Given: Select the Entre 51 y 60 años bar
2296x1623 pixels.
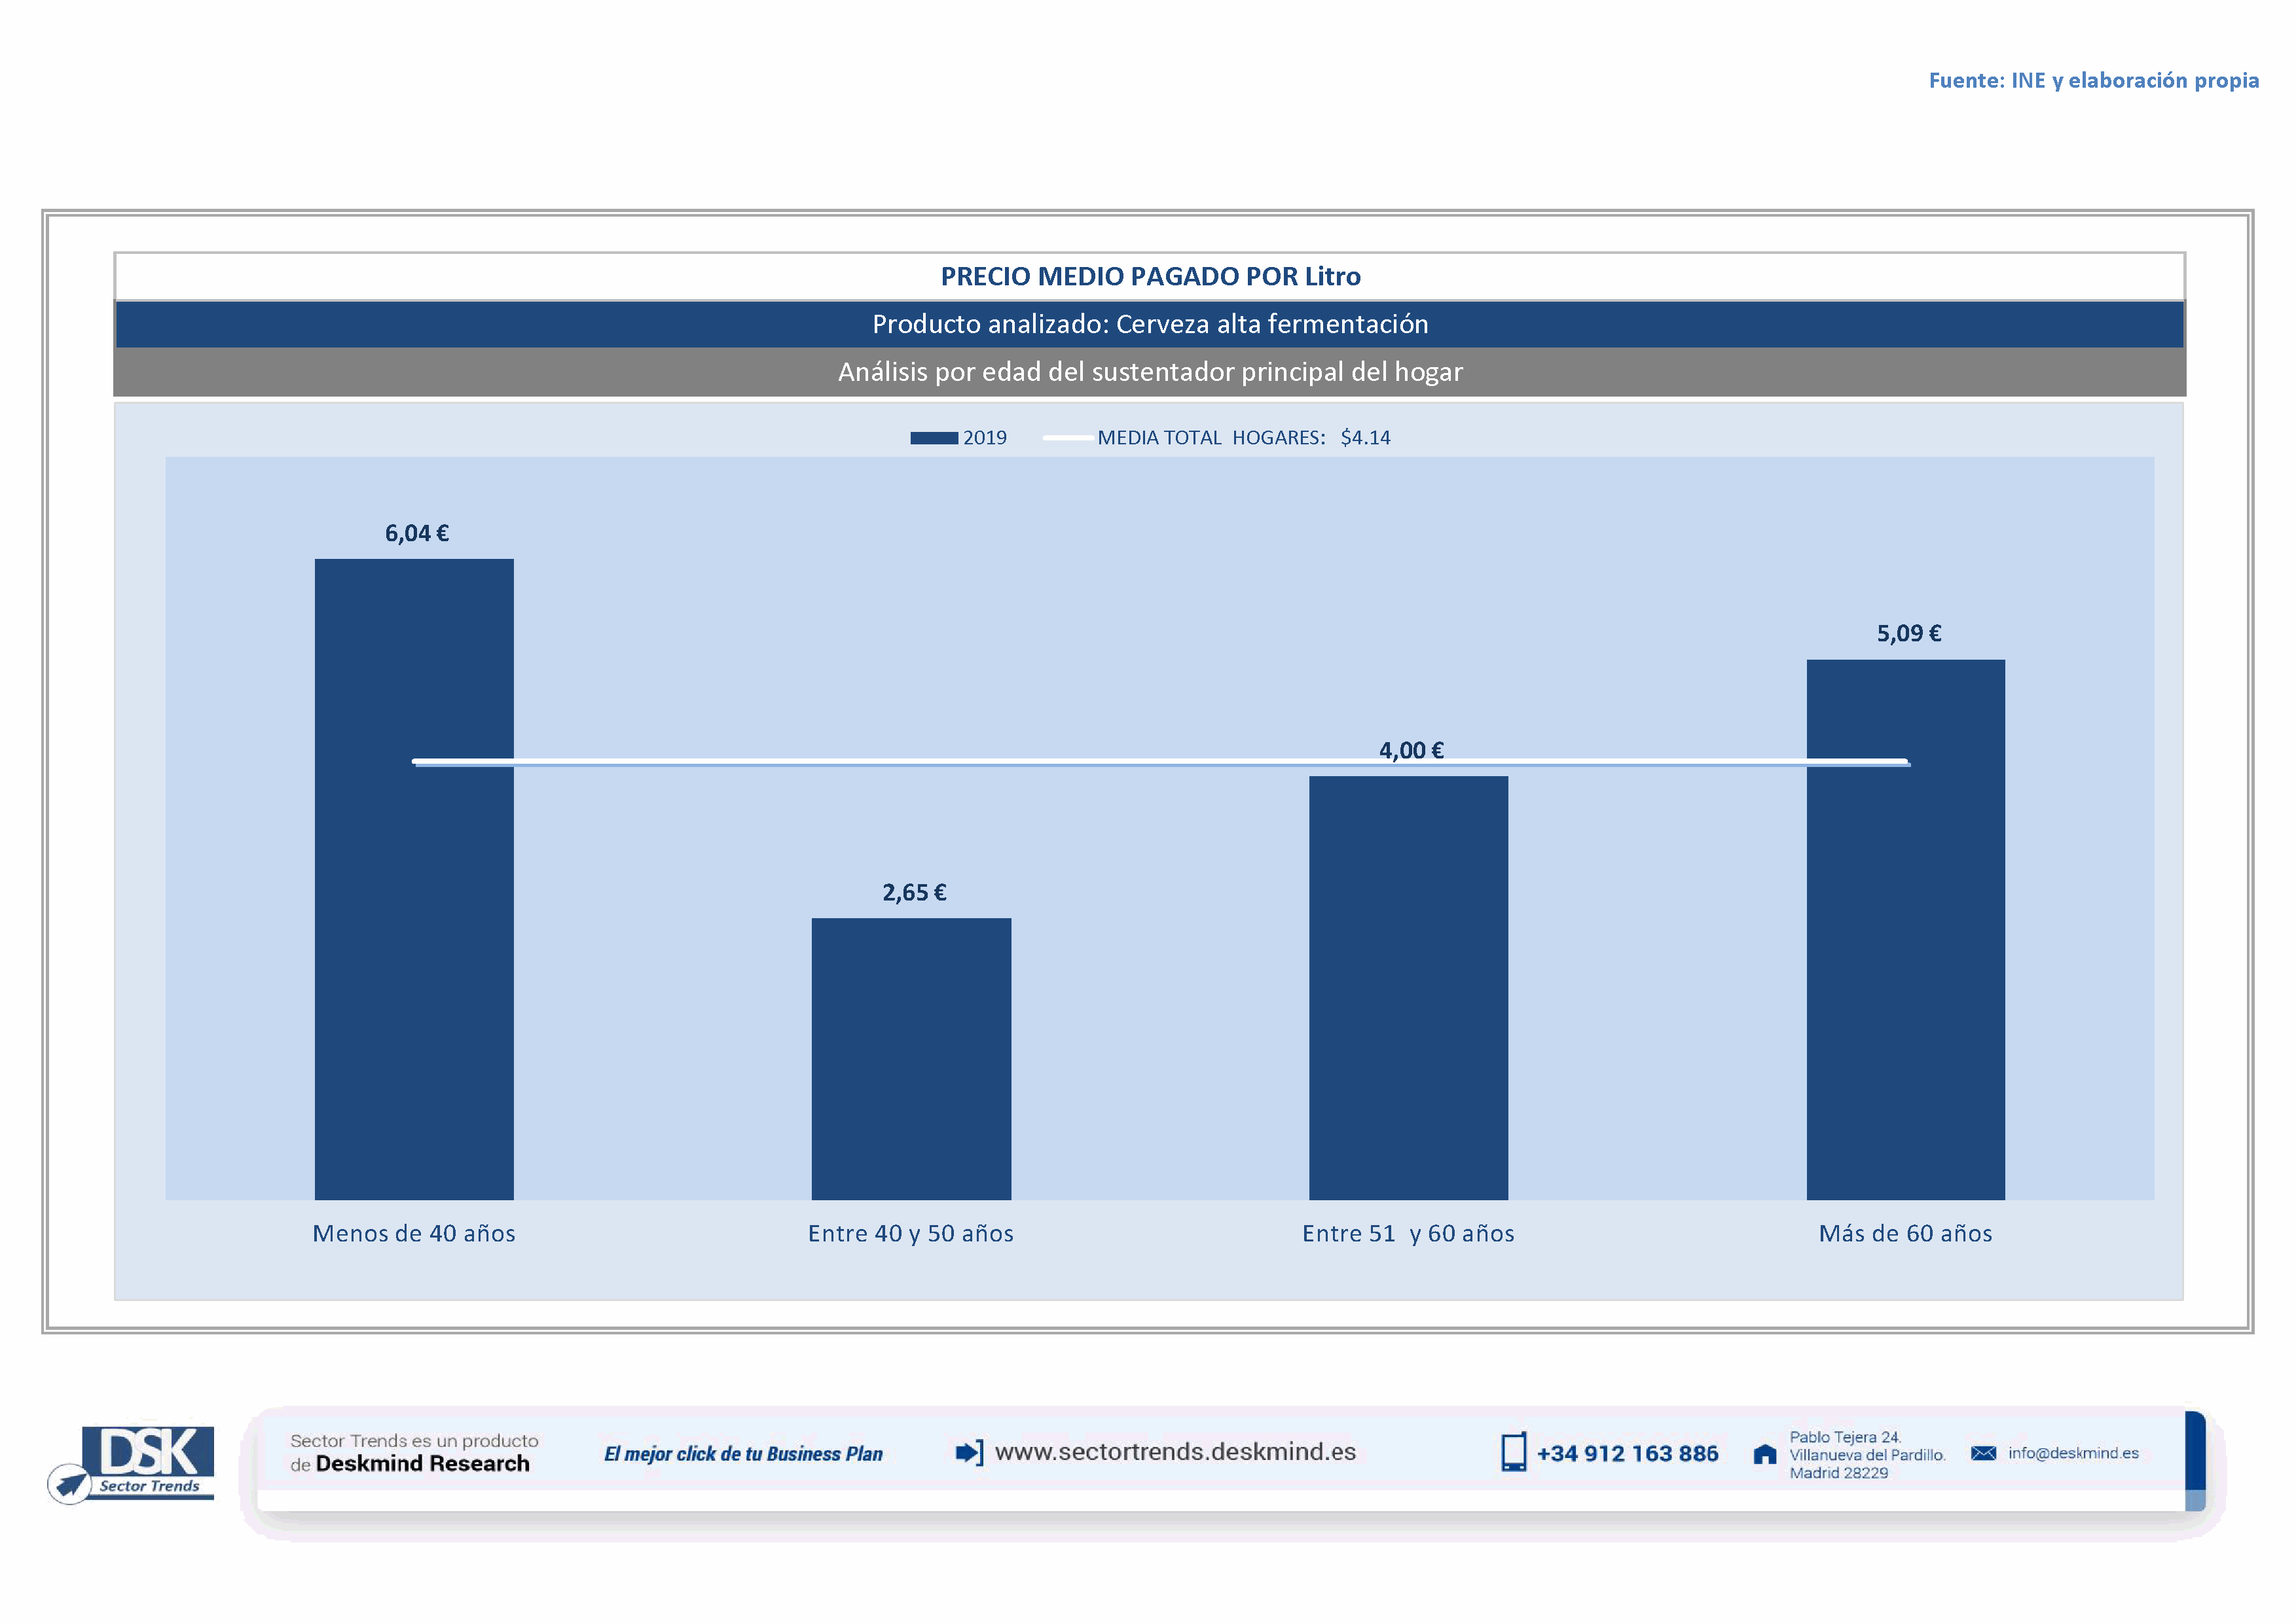Looking at the screenshot, I should [x=1408, y=990].
